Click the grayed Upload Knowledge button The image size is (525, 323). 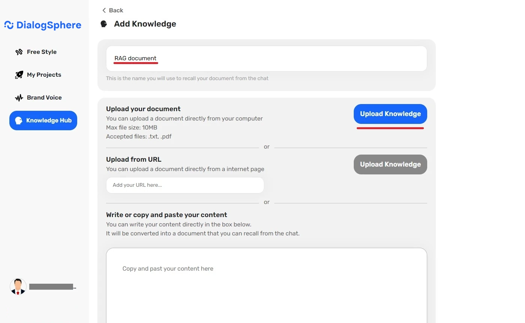point(390,164)
